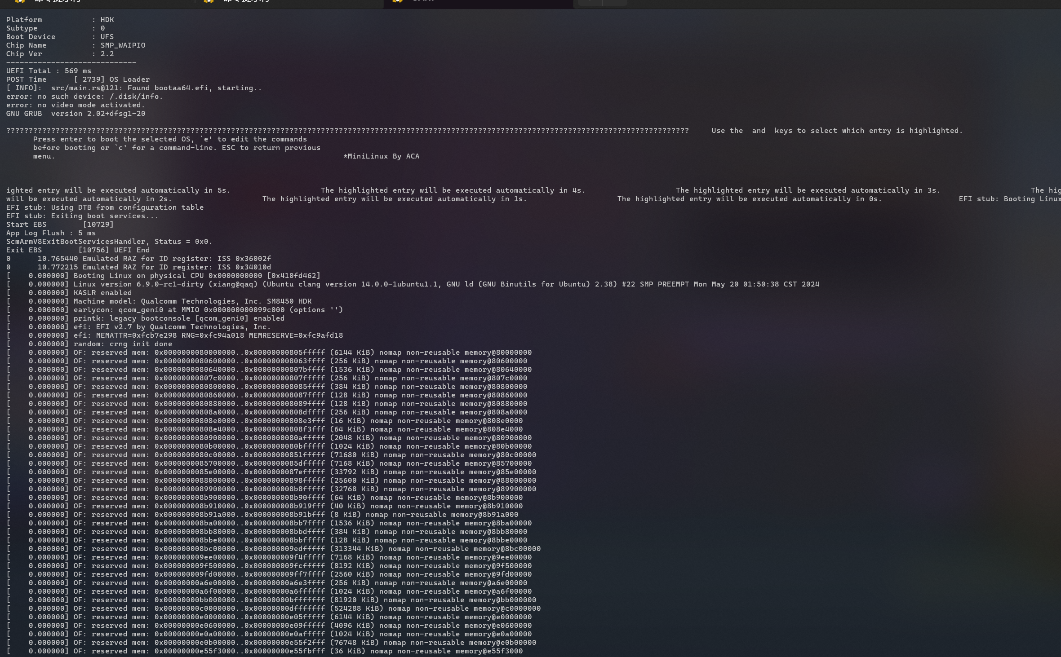
Task: Click the terminal icon on the UART tab
Action: click(x=397, y=2)
